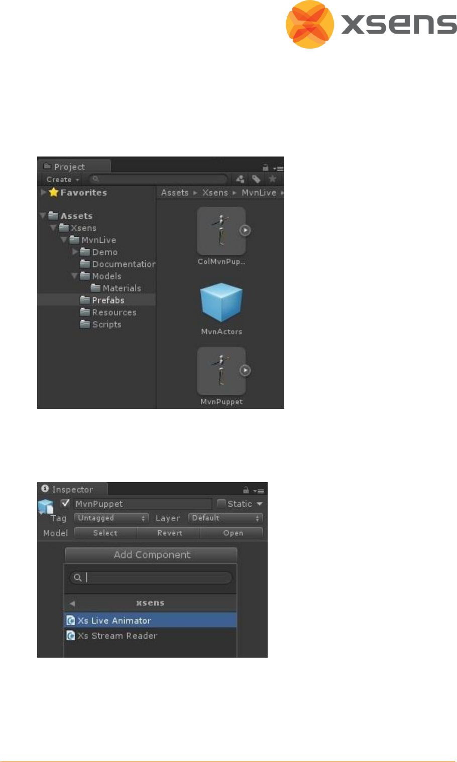Open the Untagged tag dropdown

[111, 518]
